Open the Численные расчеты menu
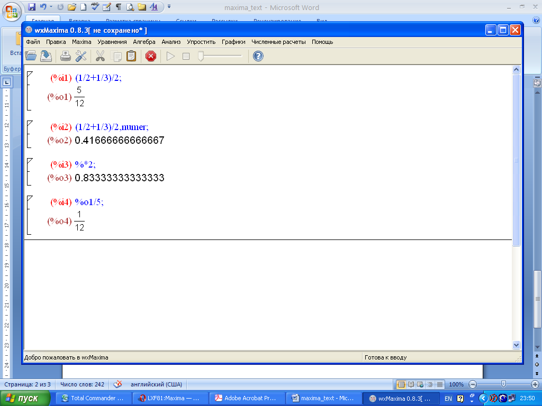The height and width of the screenshot is (406, 542). (x=278, y=42)
